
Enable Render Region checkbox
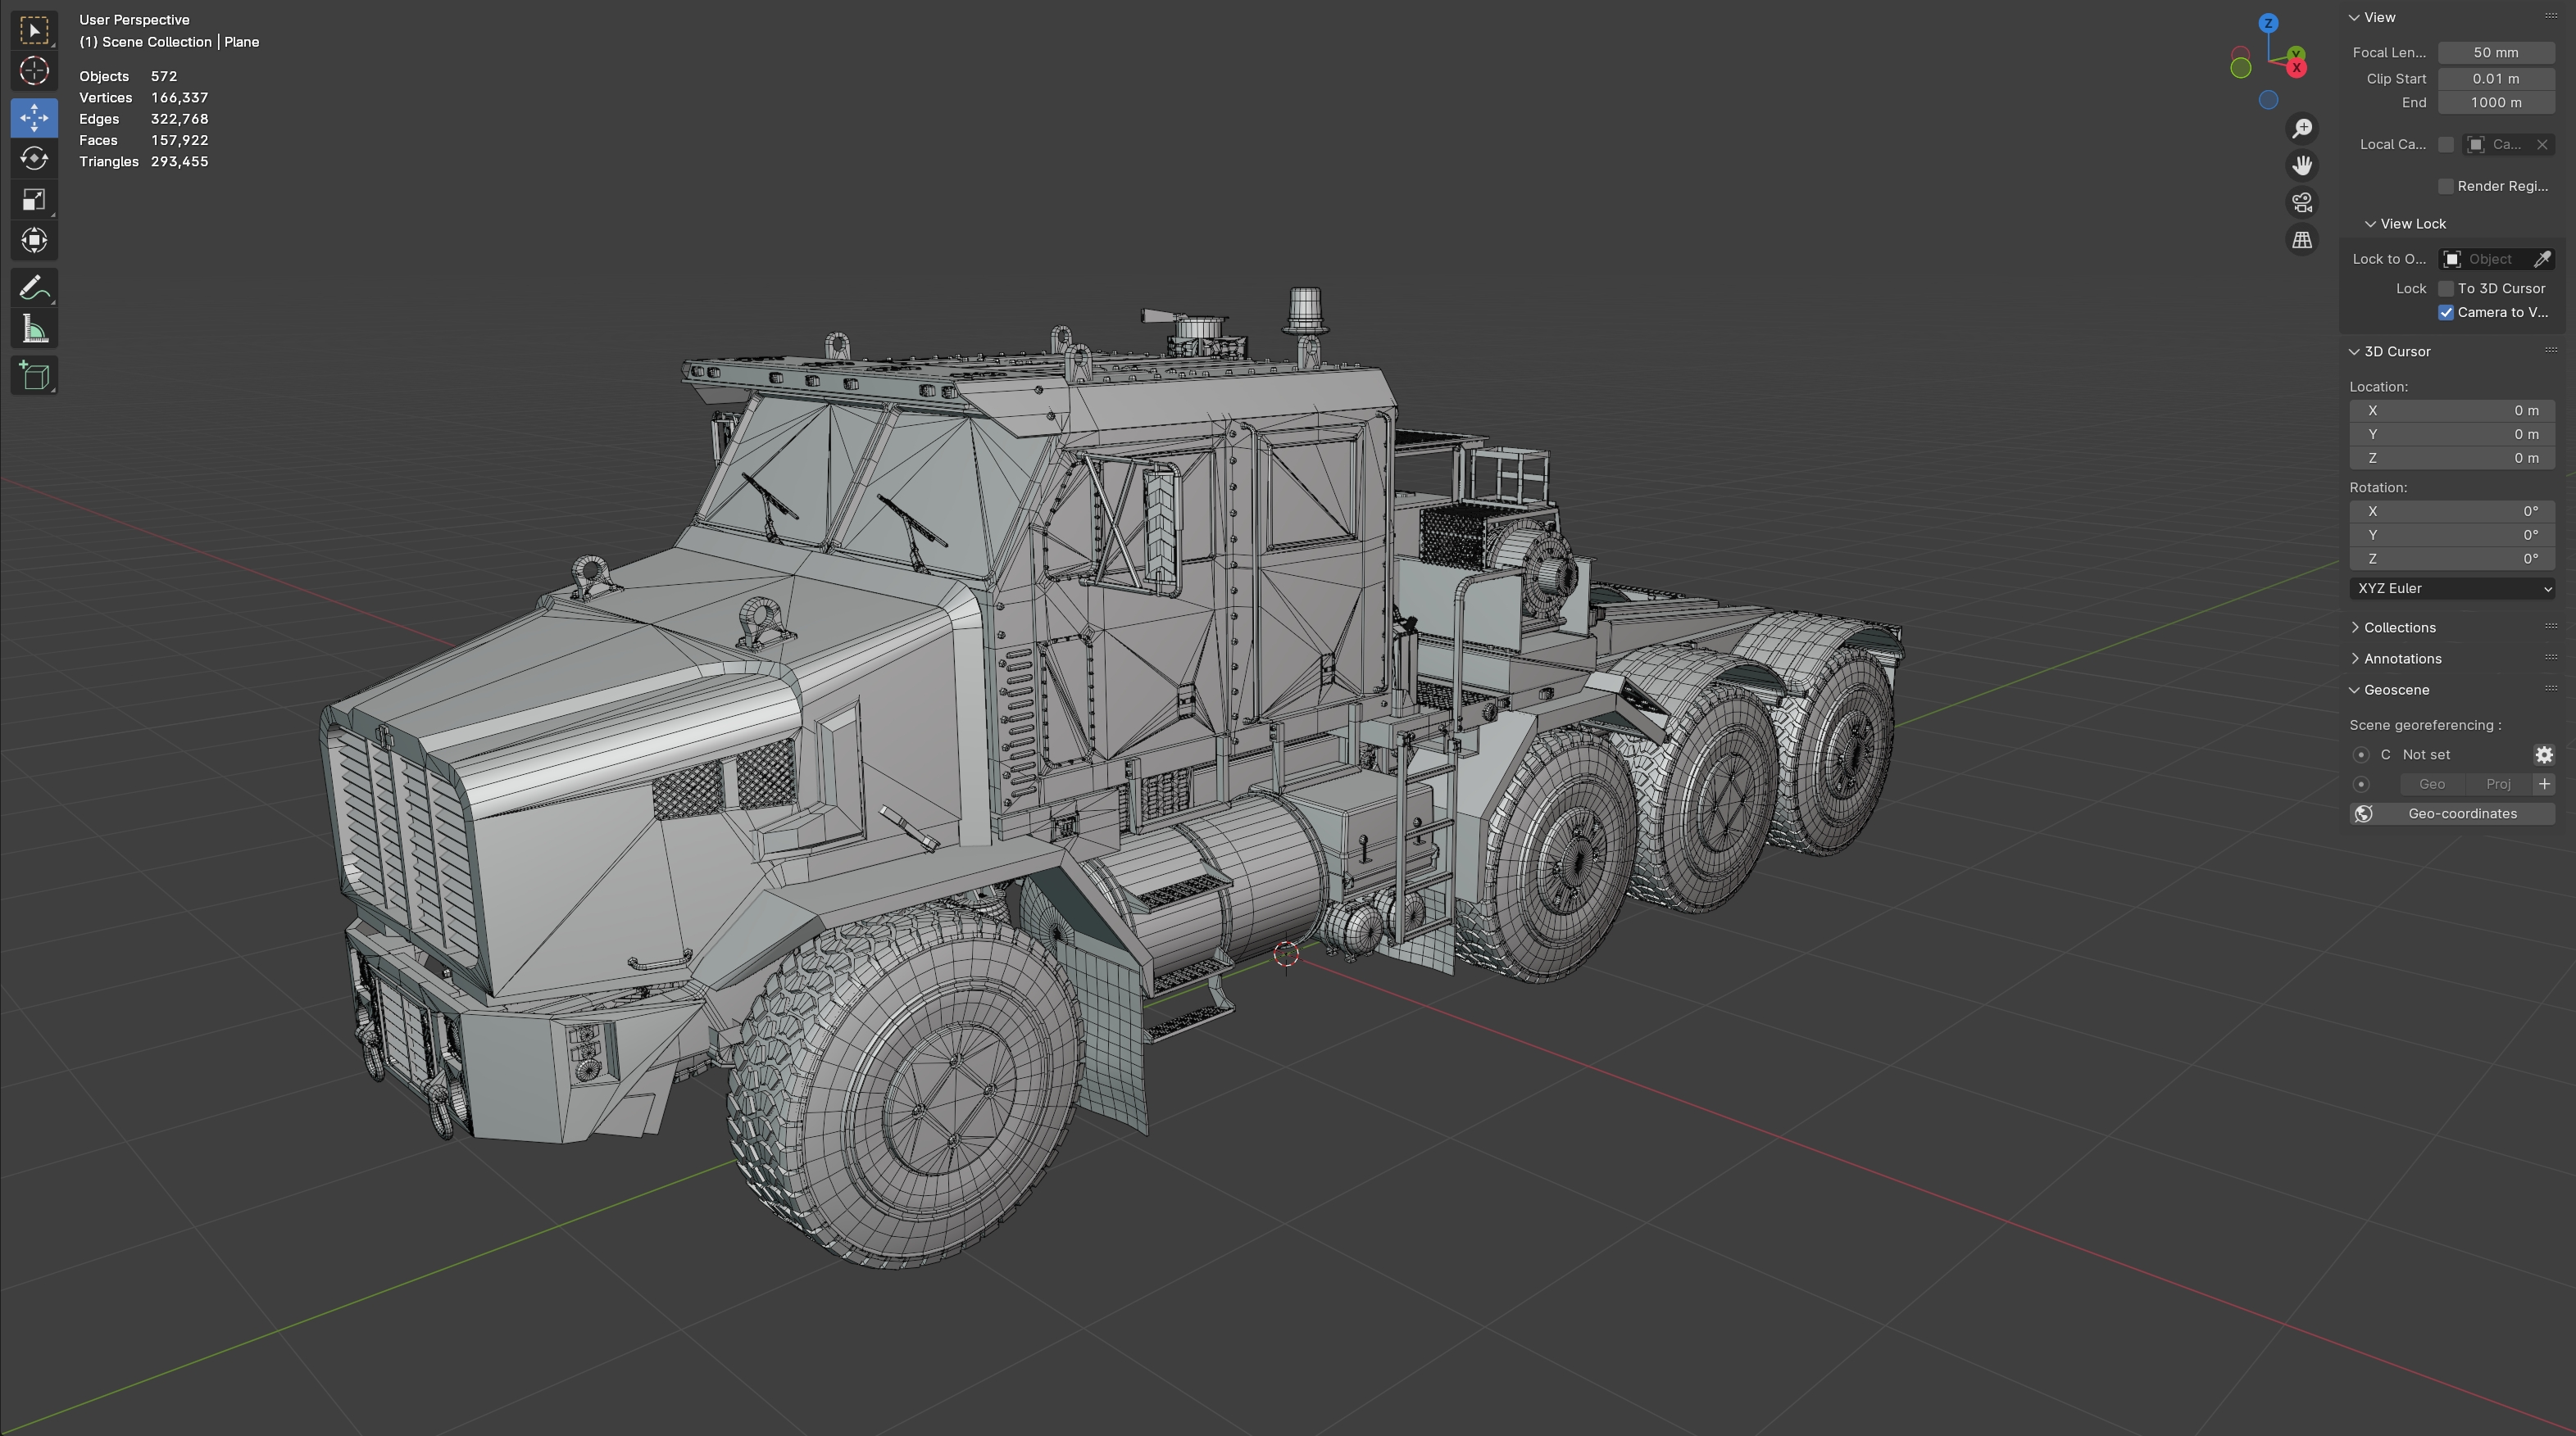pyautogui.click(x=2446, y=187)
